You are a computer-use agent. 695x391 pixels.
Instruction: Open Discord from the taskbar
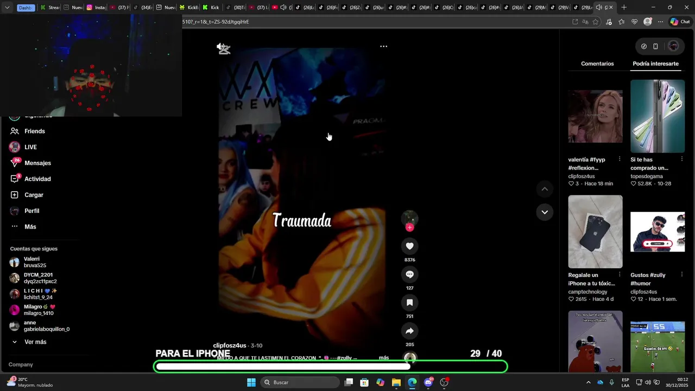tap(428, 382)
